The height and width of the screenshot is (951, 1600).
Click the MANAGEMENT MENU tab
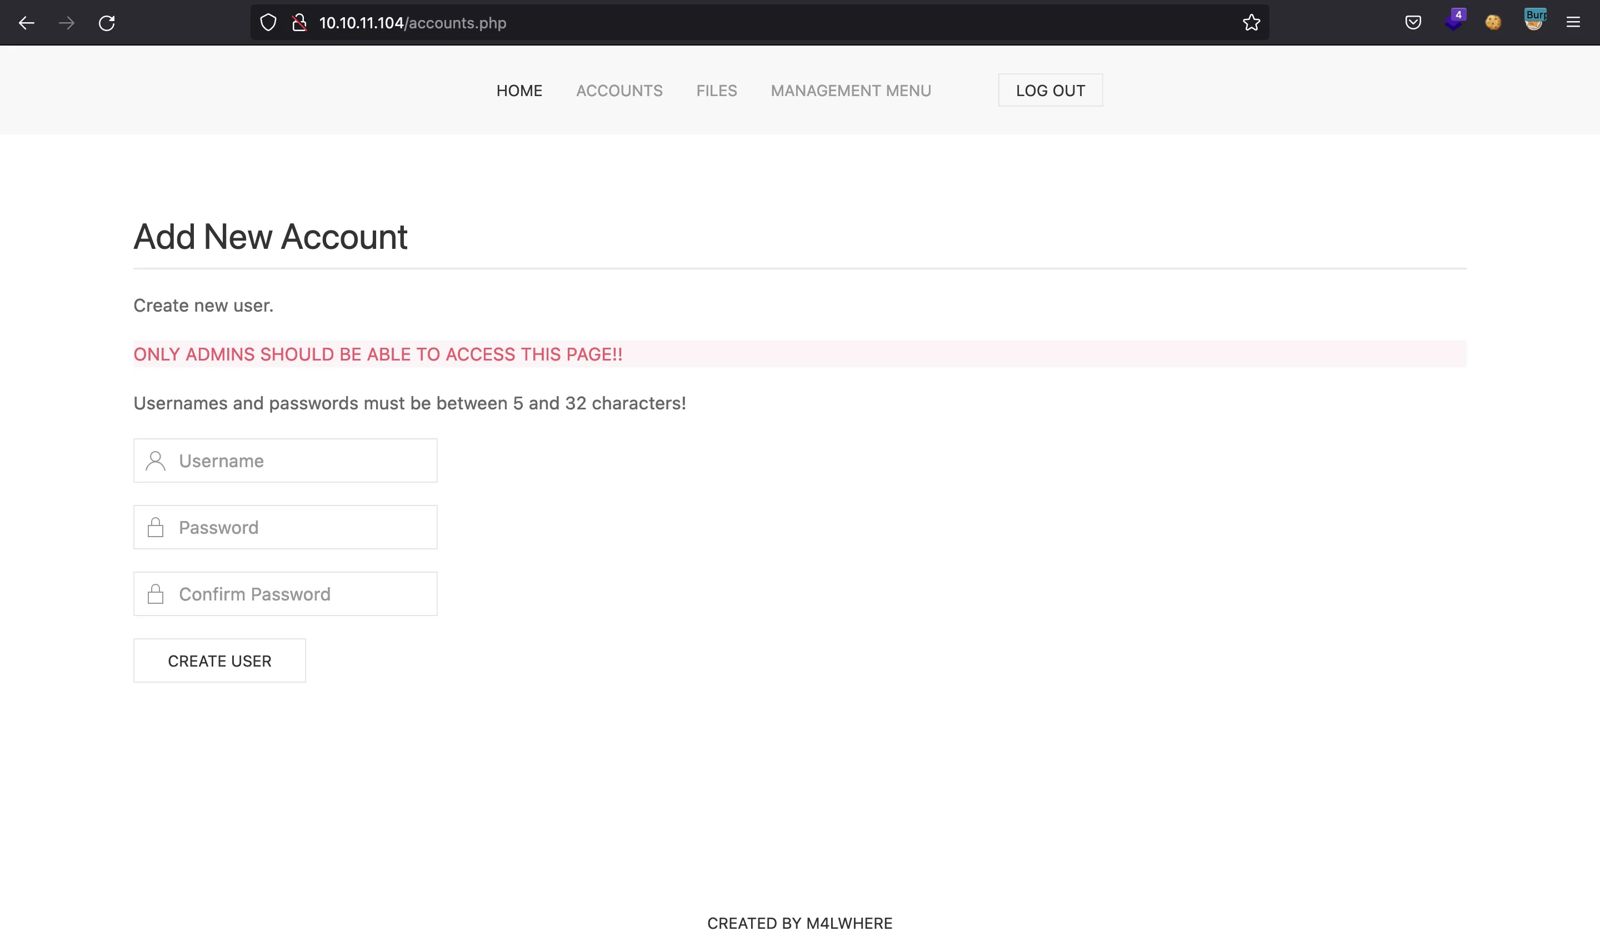(851, 91)
